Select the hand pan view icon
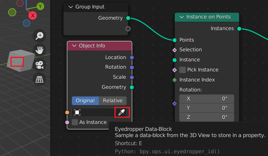The width and height of the screenshot is (268, 156). (x=39, y=50)
